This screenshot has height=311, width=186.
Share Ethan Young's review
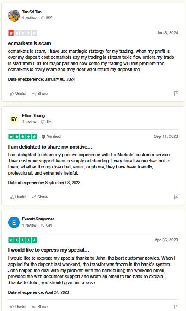click(40, 197)
